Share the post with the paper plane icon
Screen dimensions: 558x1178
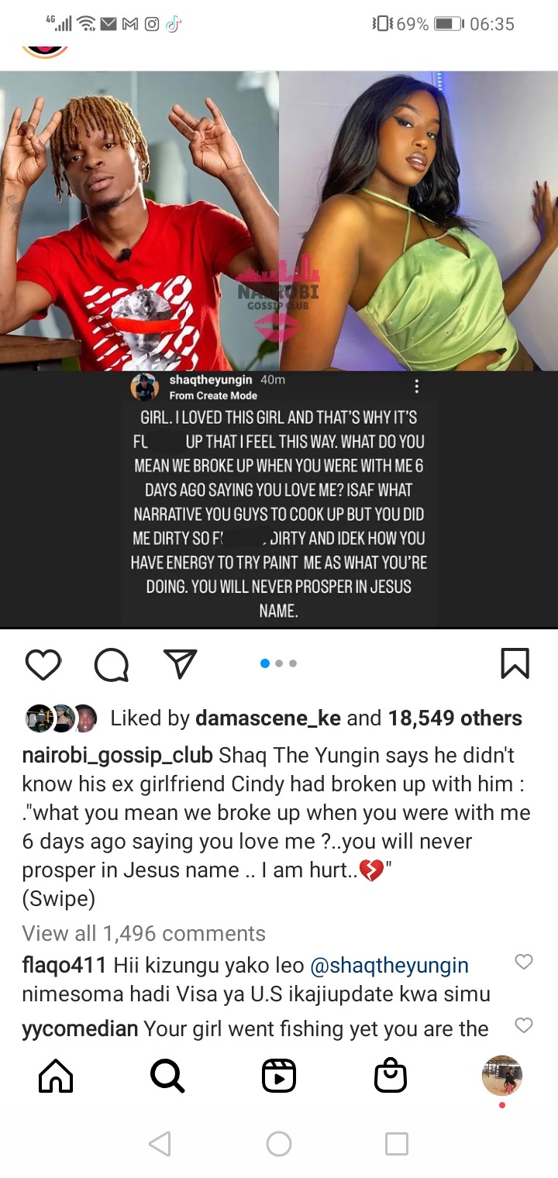pos(180,664)
